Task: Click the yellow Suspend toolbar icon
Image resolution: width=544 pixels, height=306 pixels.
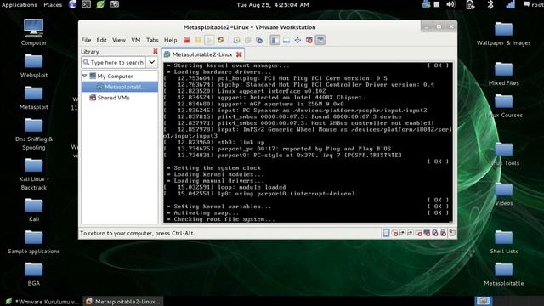Action: coord(198,40)
